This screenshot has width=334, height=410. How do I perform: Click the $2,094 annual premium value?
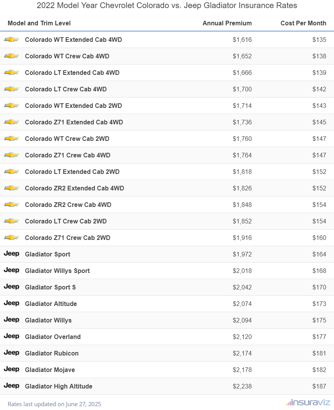tap(242, 320)
